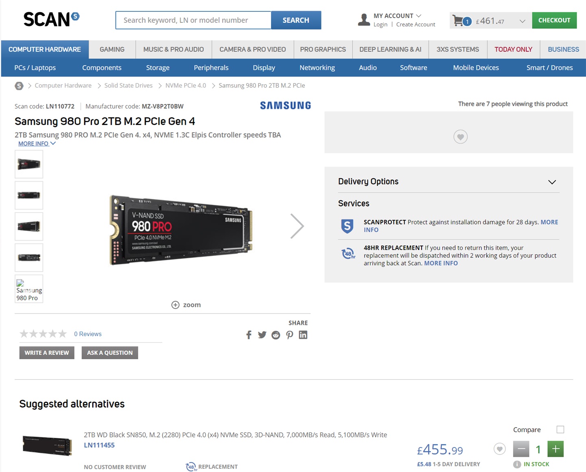Open the 0 Reviews link
Screen dimensions: 586x472
(88, 334)
